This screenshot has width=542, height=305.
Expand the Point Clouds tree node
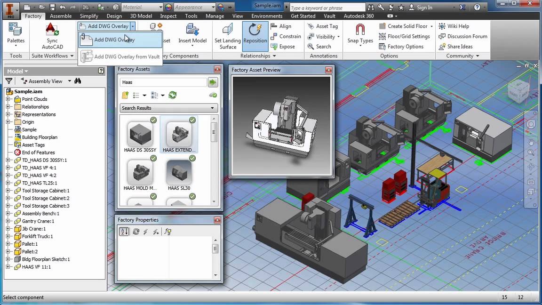[8, 99]
